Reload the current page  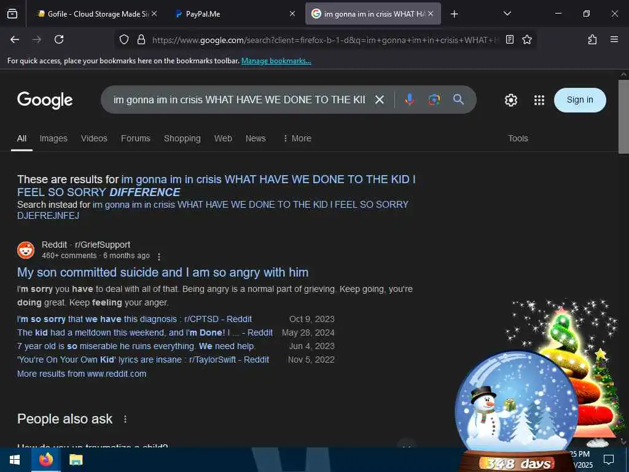click(59, 39)
